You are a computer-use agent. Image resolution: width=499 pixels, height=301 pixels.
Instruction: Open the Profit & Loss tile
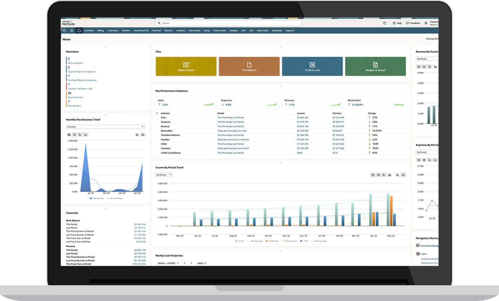(x=312, y=66)
